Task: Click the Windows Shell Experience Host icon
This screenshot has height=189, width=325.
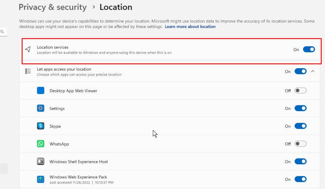Action: coord(41,161)
